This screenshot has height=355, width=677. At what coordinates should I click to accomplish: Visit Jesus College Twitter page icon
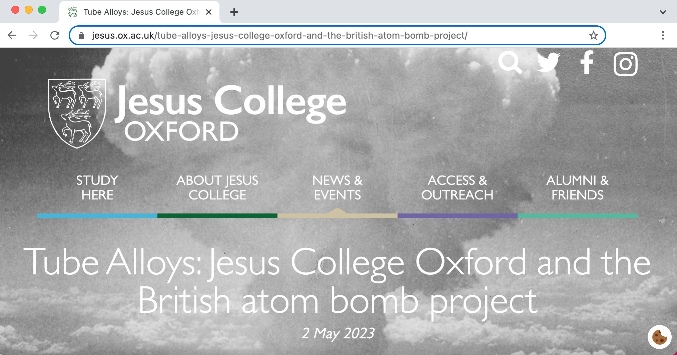point(548,62)
